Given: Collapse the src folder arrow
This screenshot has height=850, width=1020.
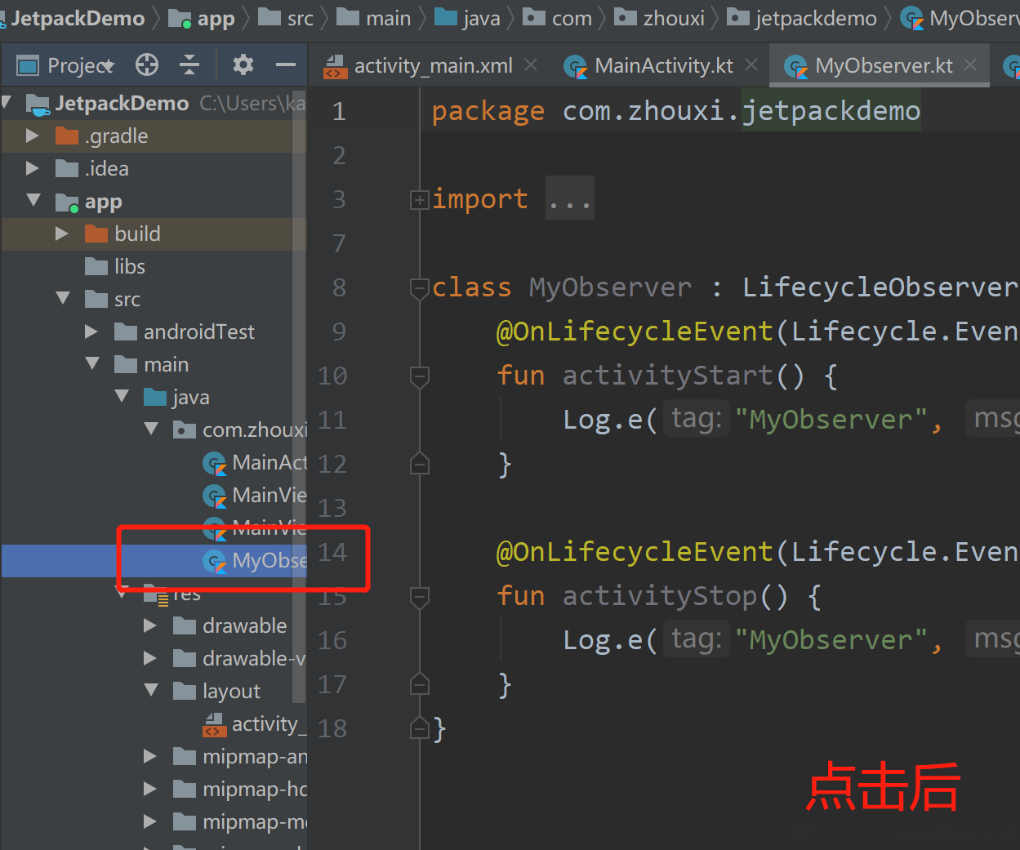Looking at the screenshot, I should [x=63, y=298].
